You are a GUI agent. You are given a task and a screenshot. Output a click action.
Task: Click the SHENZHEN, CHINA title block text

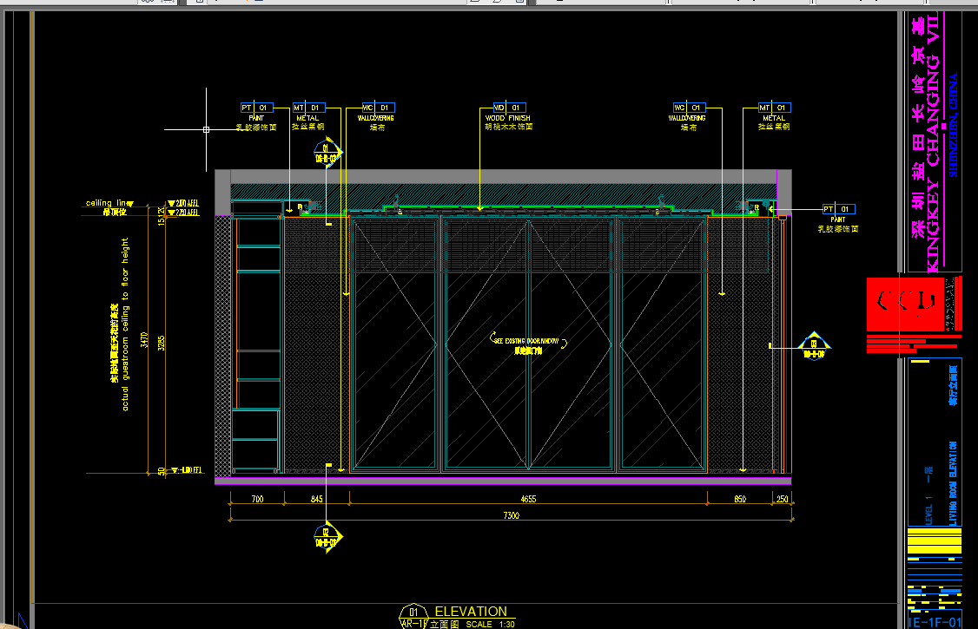(x=953, y=125)
